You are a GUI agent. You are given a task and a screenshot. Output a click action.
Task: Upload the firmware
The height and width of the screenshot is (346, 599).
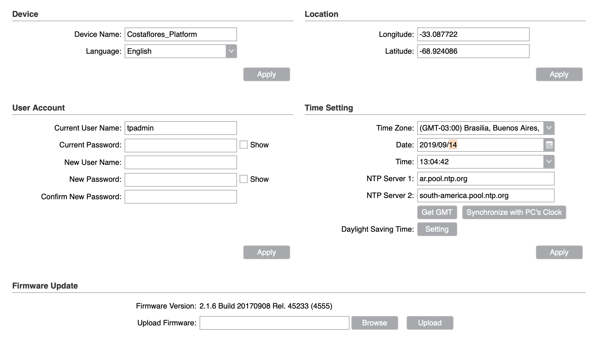coord(430,323)
